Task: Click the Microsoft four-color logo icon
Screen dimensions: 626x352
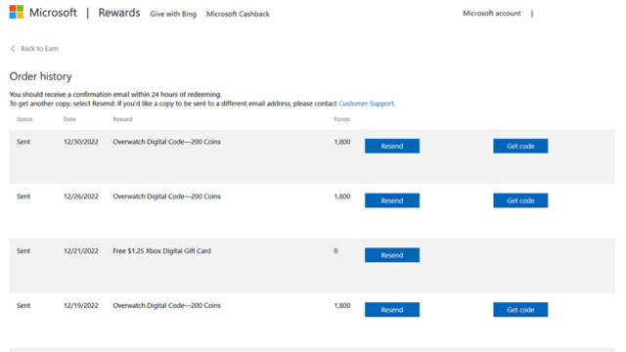Action: tap(17, 12)
